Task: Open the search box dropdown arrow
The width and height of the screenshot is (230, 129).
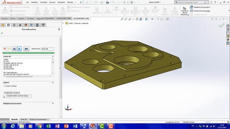Action: pyautogui.click(x=208, y=2)
